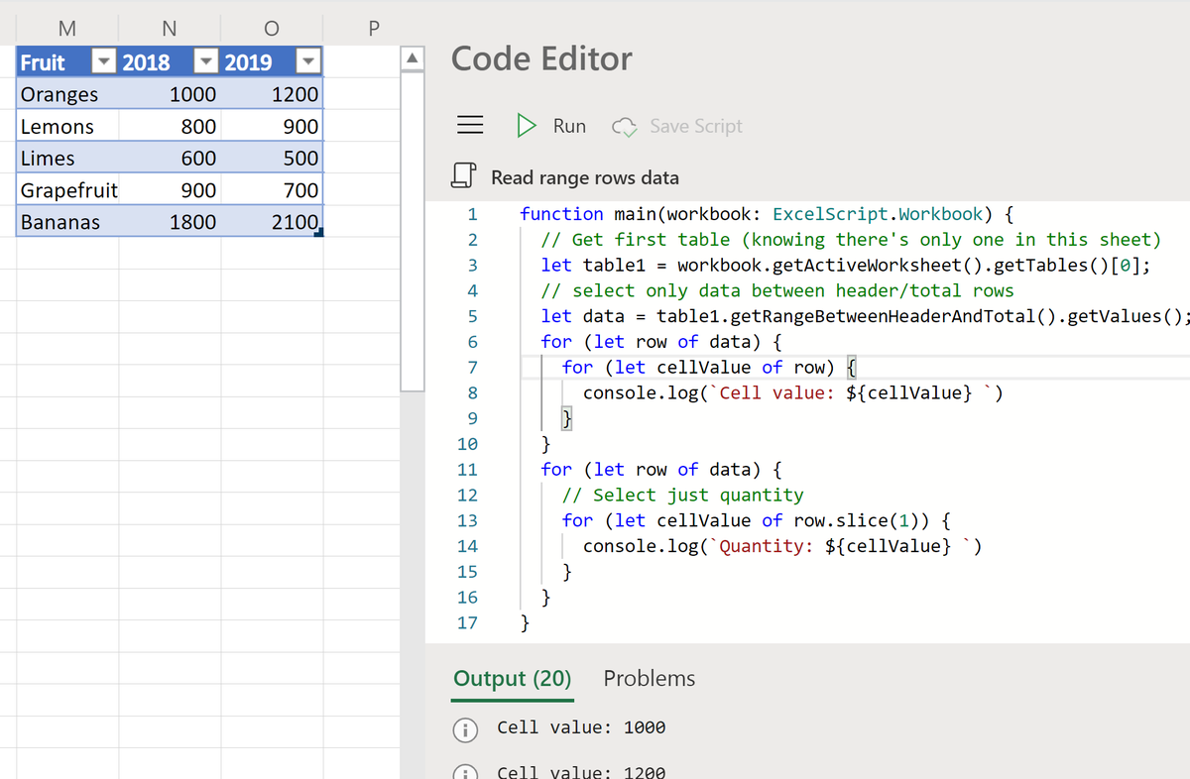Screen dimensions: 1190x779
Task: Select cell with value 800
Action: tap(170, 126)
